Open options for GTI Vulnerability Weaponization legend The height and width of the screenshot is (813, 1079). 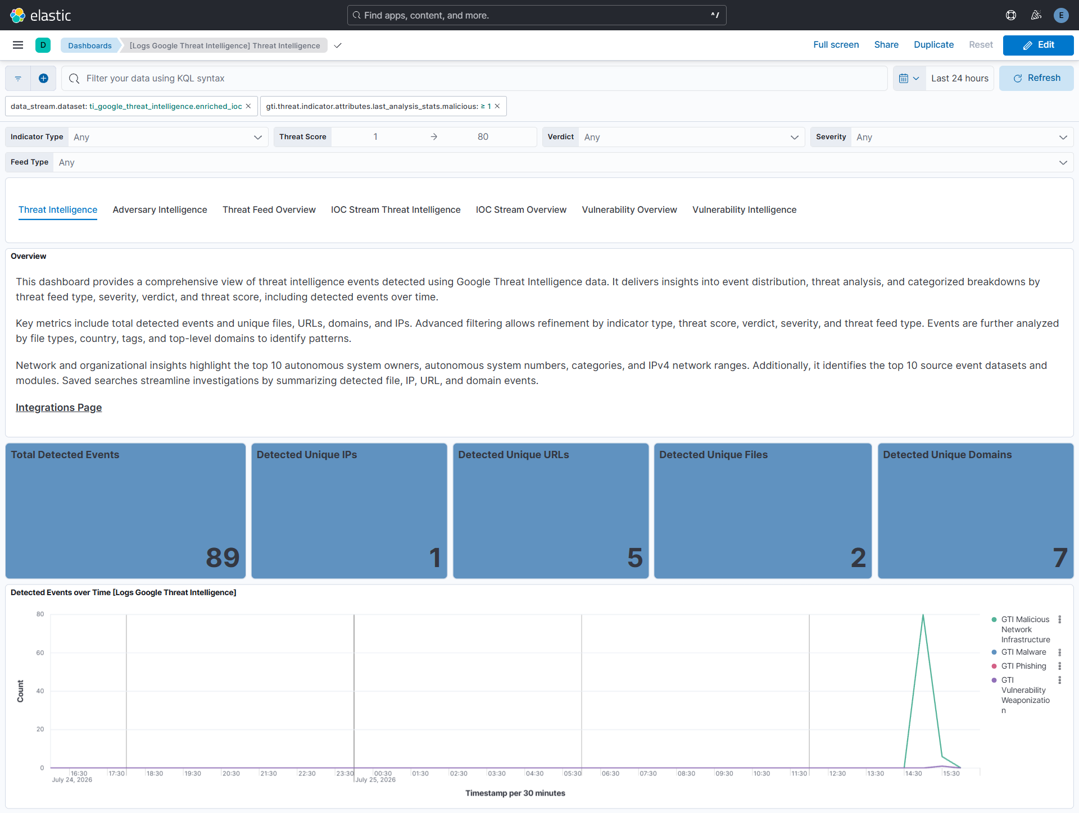pyautogui.click(x=1060, y=680)
